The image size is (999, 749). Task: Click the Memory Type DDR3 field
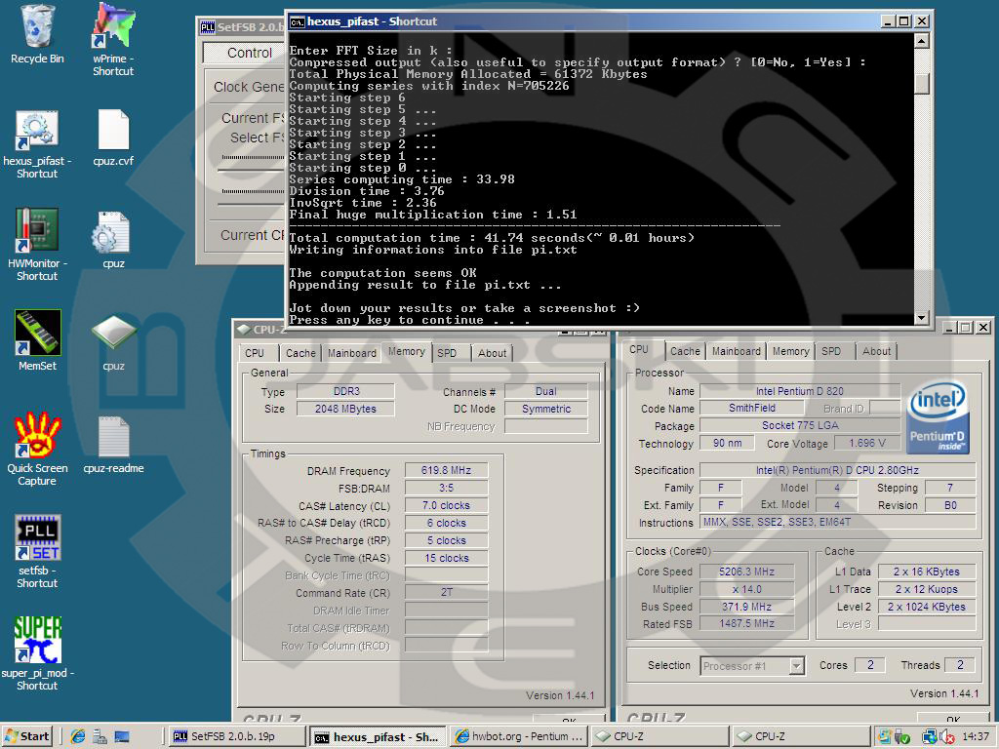(x=346, y=391)
